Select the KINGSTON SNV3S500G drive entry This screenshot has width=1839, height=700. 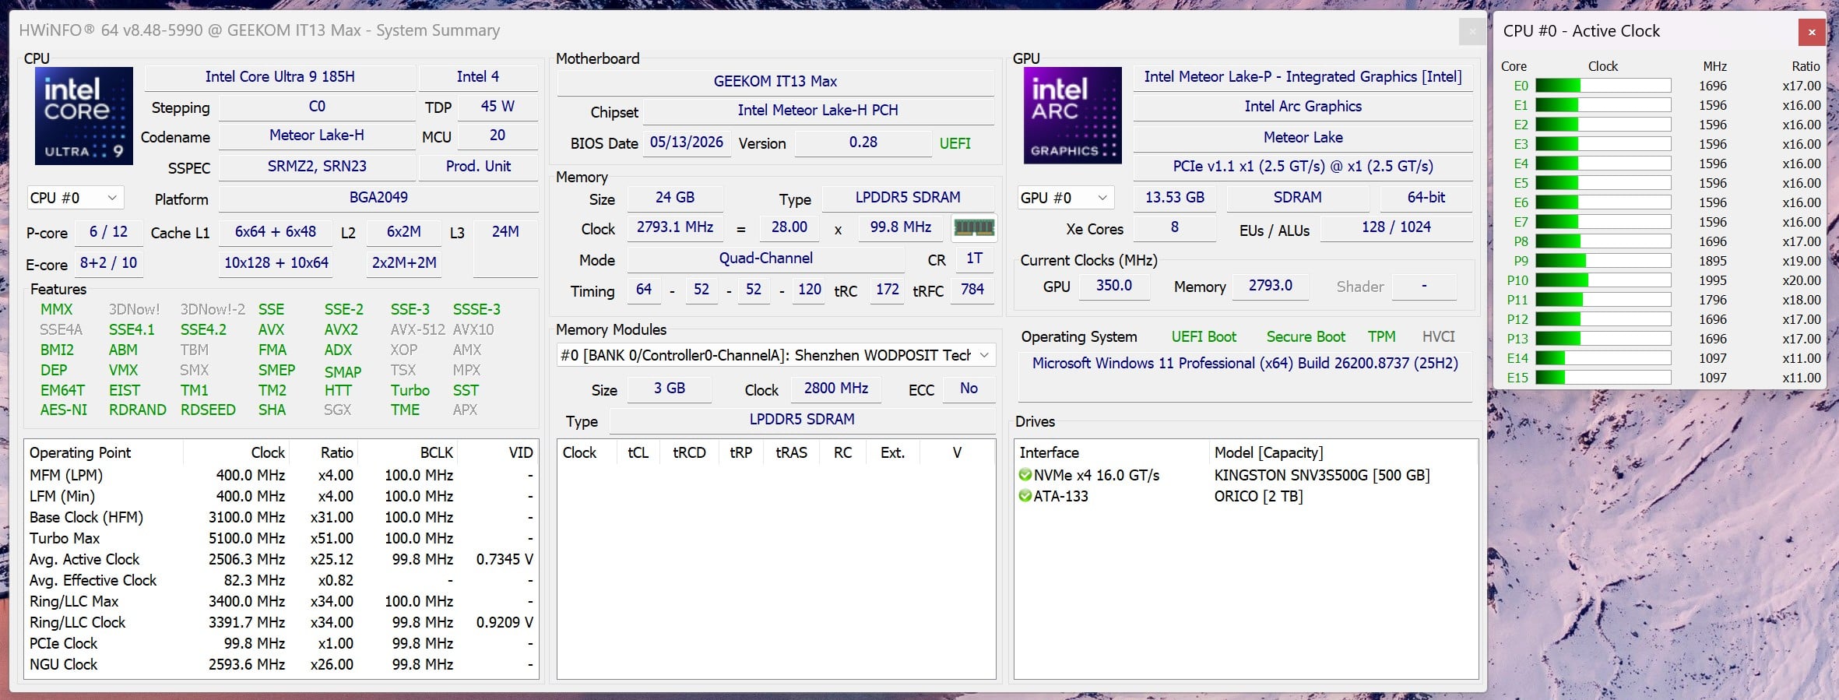tap(1246, 475)
